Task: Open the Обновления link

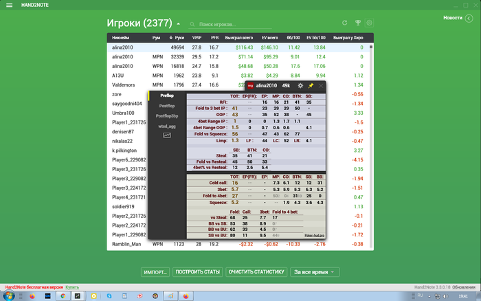Action: (464, 287)
